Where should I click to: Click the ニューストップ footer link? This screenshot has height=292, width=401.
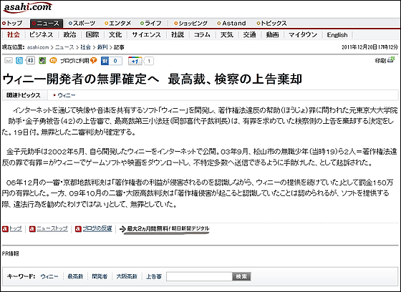coord(52,228)
